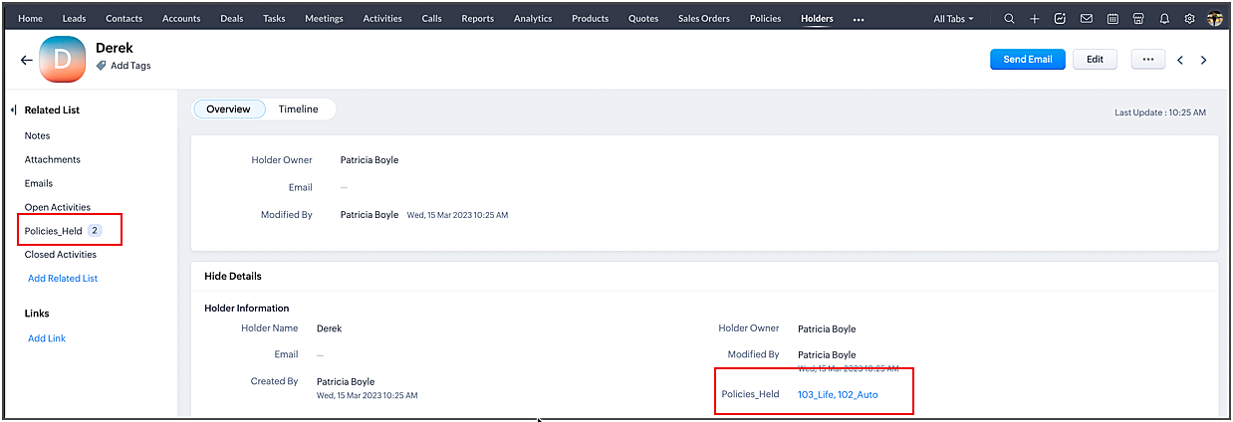
Task: Click Holder Name value Derek
Action: [329, 328]
